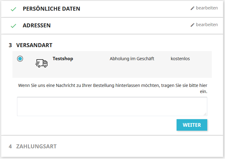Click step number 4 before Zahlungsart
Image resolution: width=227 pixels, height=162 pixels.
10,146
